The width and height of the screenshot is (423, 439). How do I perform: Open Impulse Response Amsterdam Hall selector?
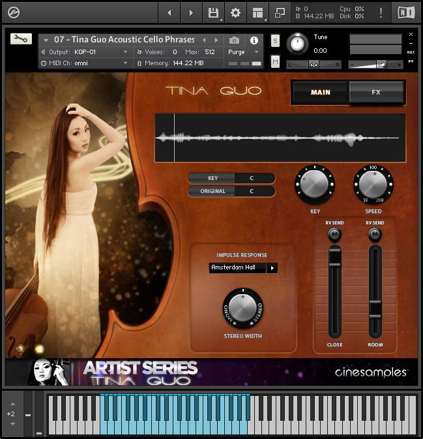[x=237, y=267]
